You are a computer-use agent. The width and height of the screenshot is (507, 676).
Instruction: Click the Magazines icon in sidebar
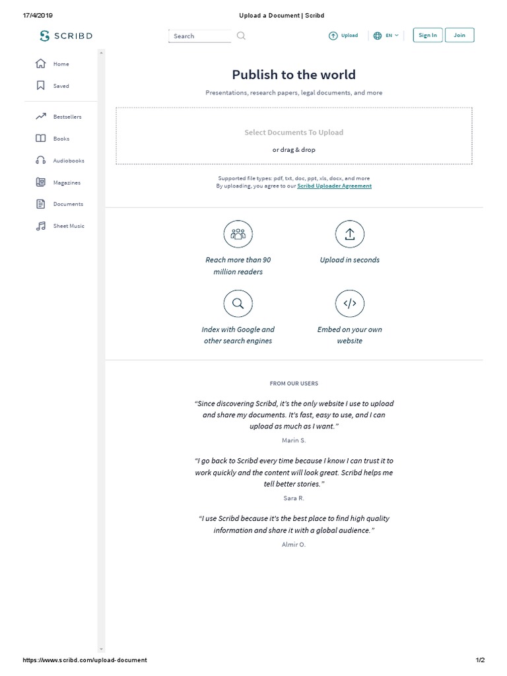click(x=40, y=182)
